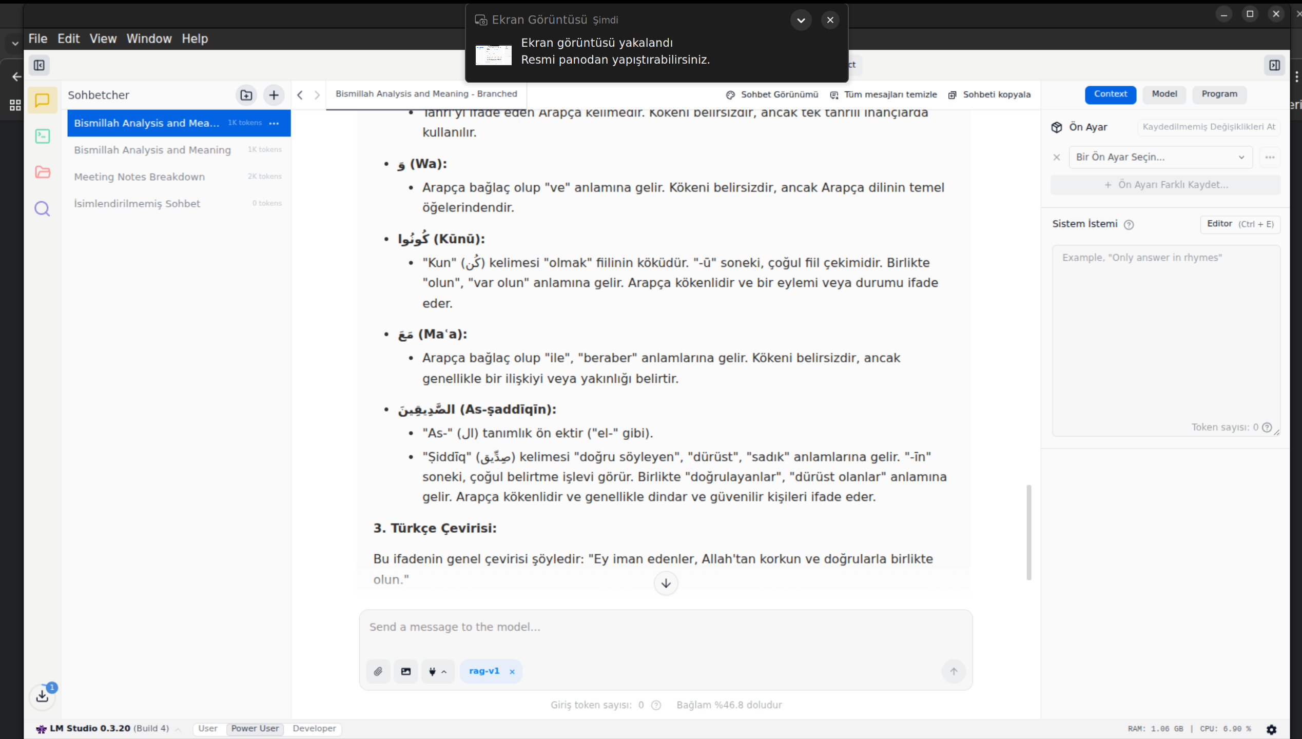Click the system prompt text field

pyautogui.click(x=1165, y=334)
